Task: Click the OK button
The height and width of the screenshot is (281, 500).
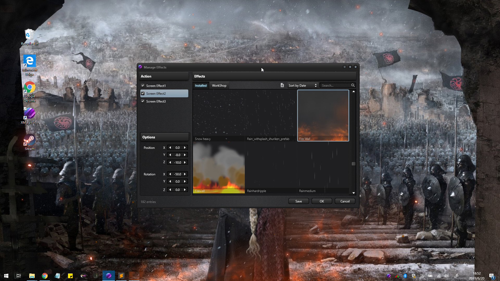Action: (x=322, y=201)
